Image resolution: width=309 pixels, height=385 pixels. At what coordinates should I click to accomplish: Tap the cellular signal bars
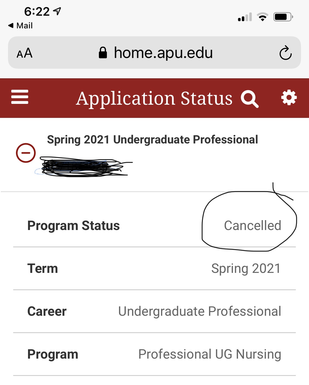(245, 17)
